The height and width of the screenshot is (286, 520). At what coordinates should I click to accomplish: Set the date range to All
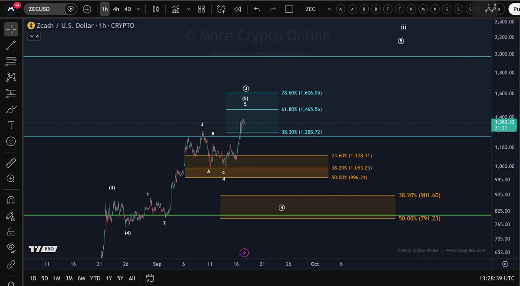[x=132, y=278]
